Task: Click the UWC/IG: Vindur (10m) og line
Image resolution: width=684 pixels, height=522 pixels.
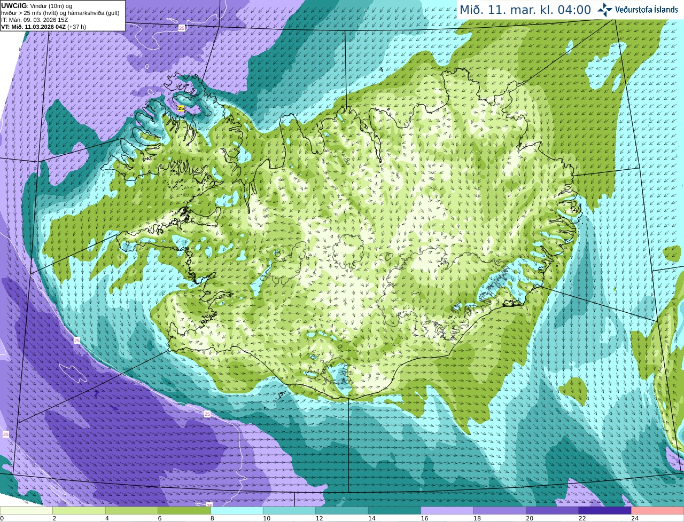Action: pyautogui.click(x=37, y=6)
